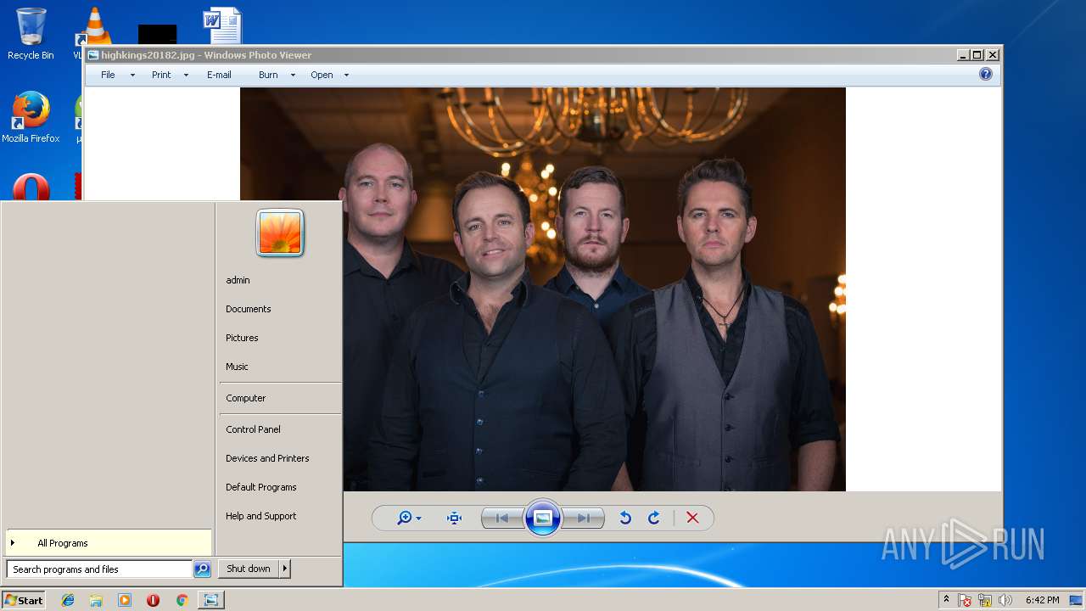Open the Mozilla Firefox desktop shortcut
The image size is (1086, 611).
(x=31, y=117)
